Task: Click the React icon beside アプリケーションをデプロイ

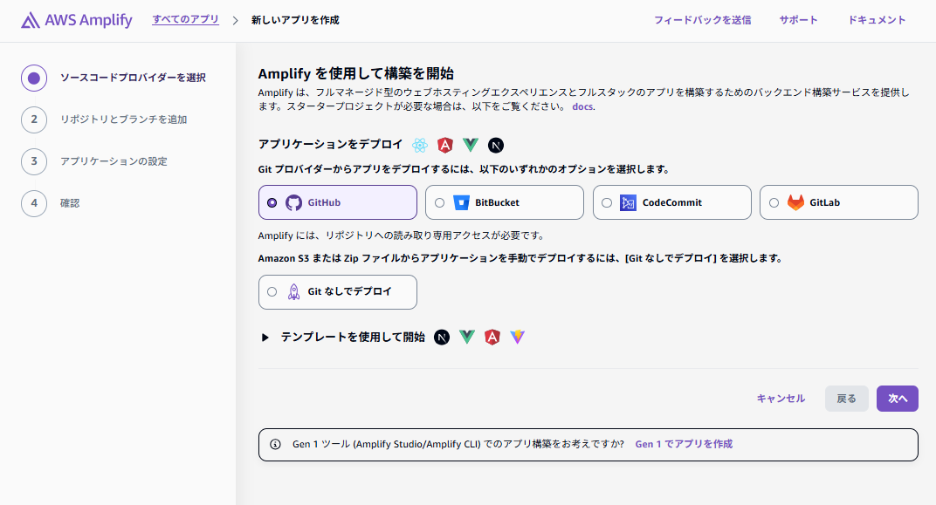Action: [x=420, y=145]
